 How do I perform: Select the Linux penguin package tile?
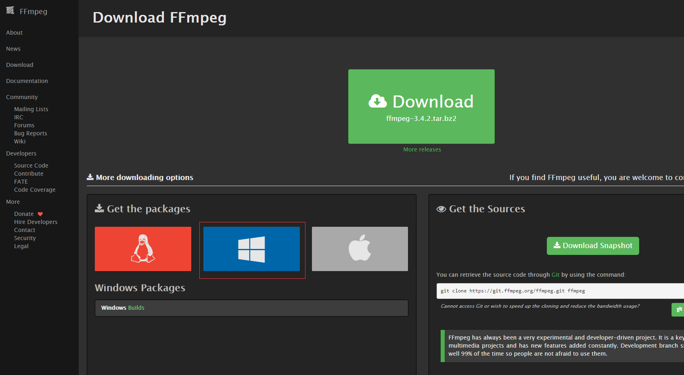pos(143,249)
